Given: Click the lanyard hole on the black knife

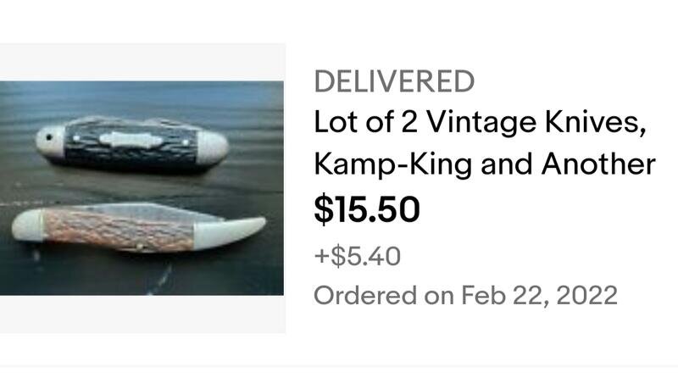Looking at the screenshot, I should click(x=49, y=137).
